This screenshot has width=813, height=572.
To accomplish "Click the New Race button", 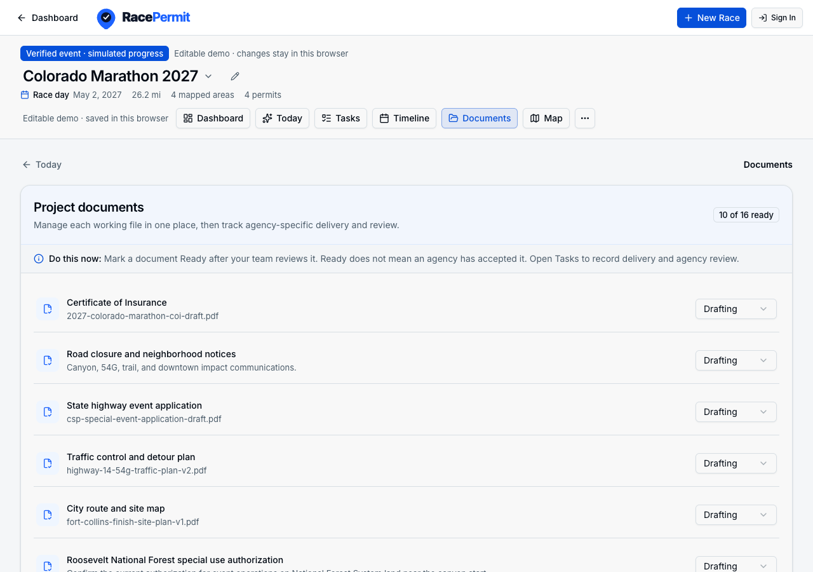I will click(x=711, y=18).
